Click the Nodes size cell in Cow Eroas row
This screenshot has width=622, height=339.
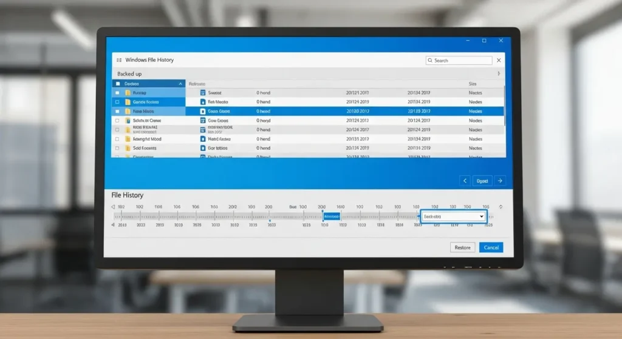click(475, 121)
